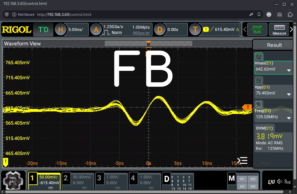Viewport: 297px width, 194px height.
Task: Click the RIGOL logo
Action: 17,30
